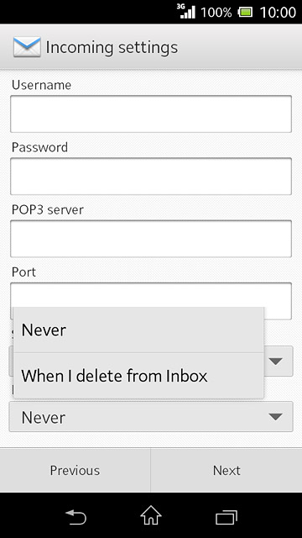
Task: Open the recent apps icon
Action: (x=226, y=517)
